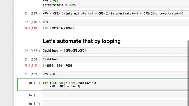Screen dimensions: 189x106
Task: Select the In [159] NPV = 0 cell
Action: pos(115,74)
